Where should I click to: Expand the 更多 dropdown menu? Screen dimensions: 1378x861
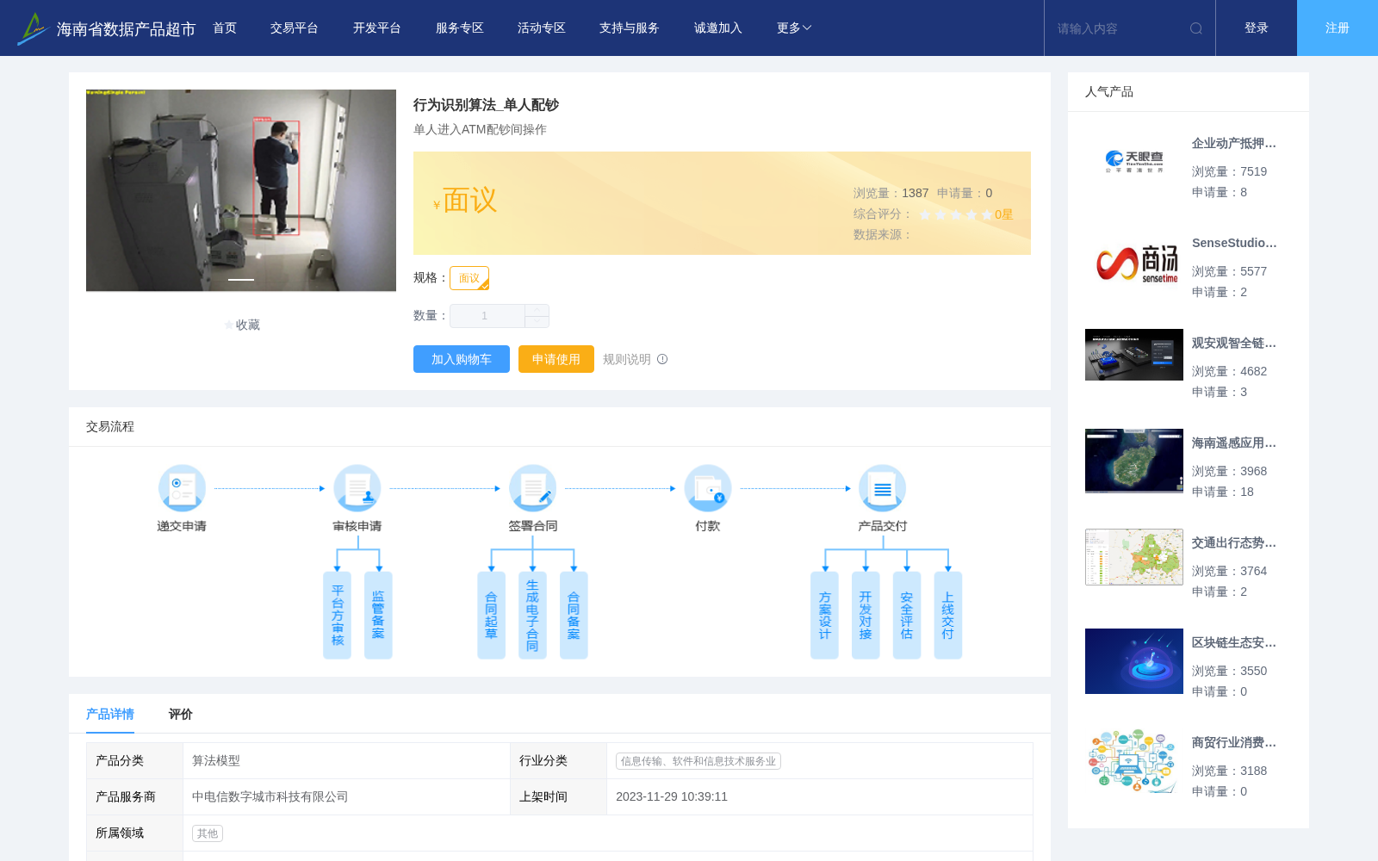tap(794, 28)
